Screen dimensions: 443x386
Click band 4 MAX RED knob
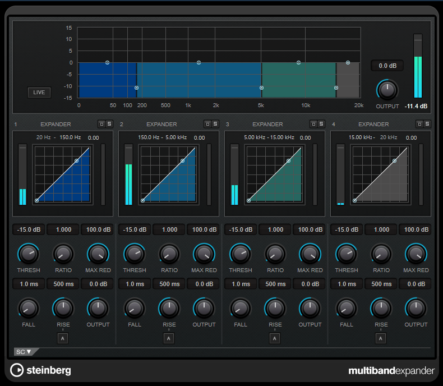pos(416,254)
